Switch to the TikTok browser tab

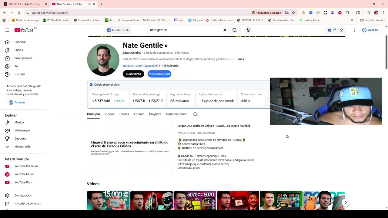click(x=24, y=4)
